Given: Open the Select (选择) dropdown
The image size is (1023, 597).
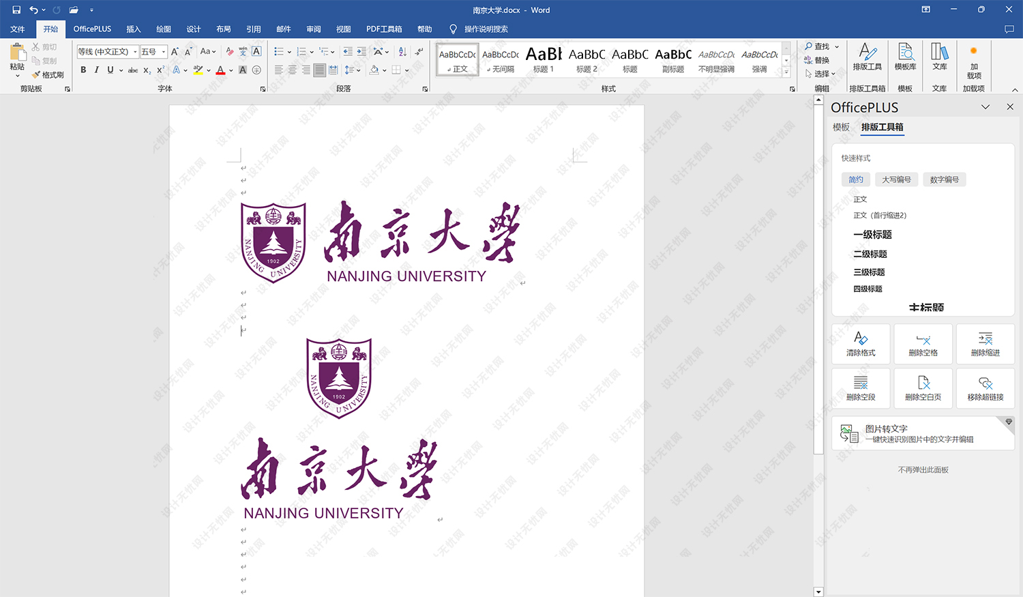Looking at the screenshot, I should 820,74.
